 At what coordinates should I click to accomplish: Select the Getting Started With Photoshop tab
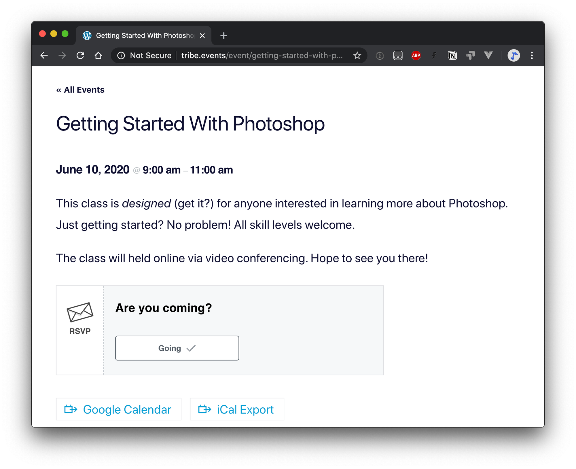pyautogui.click(x=144, y=35)
